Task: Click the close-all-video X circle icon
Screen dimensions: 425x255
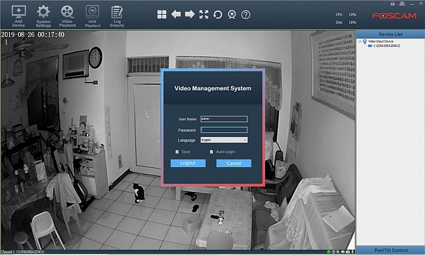Action: coord(232,14)
